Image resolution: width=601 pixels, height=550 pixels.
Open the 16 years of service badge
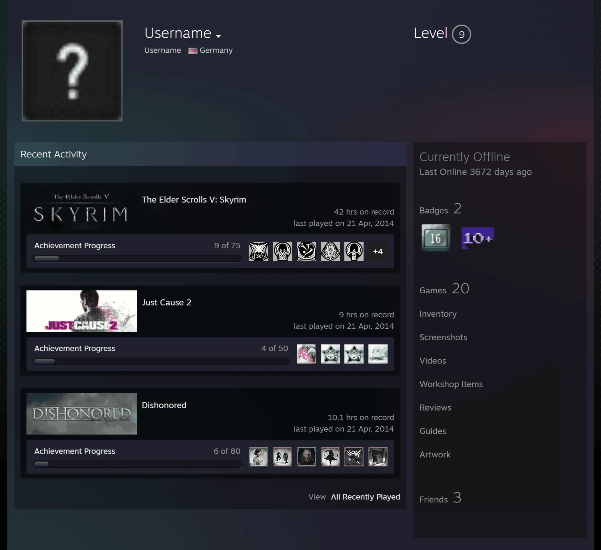click(x=436, y=238)
